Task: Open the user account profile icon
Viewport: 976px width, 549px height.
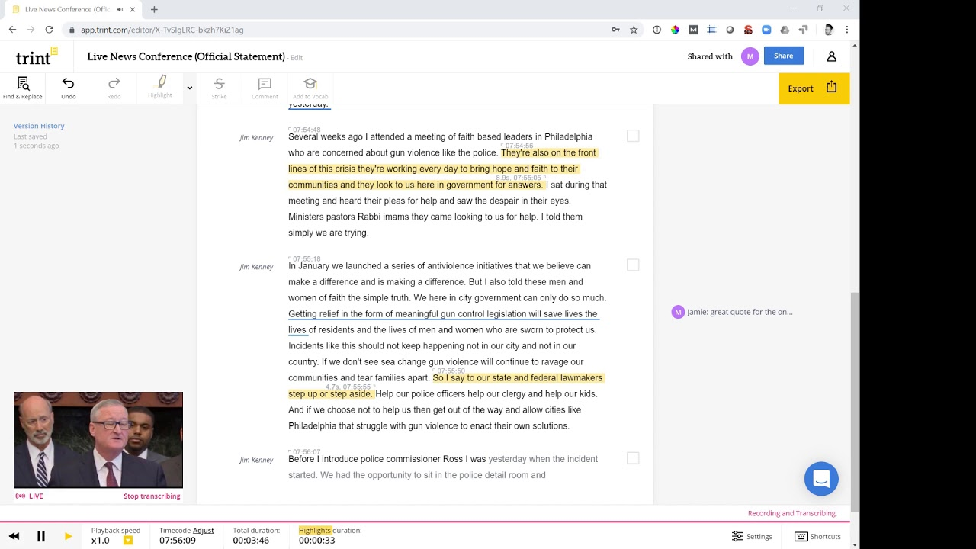Action: tap(831, 56)
